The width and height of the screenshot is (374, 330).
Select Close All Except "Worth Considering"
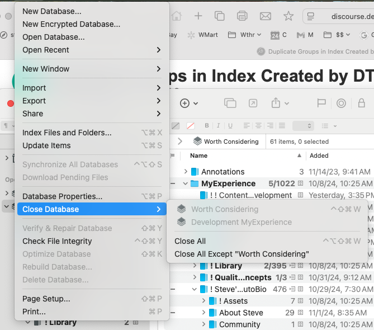coord(242,254)
